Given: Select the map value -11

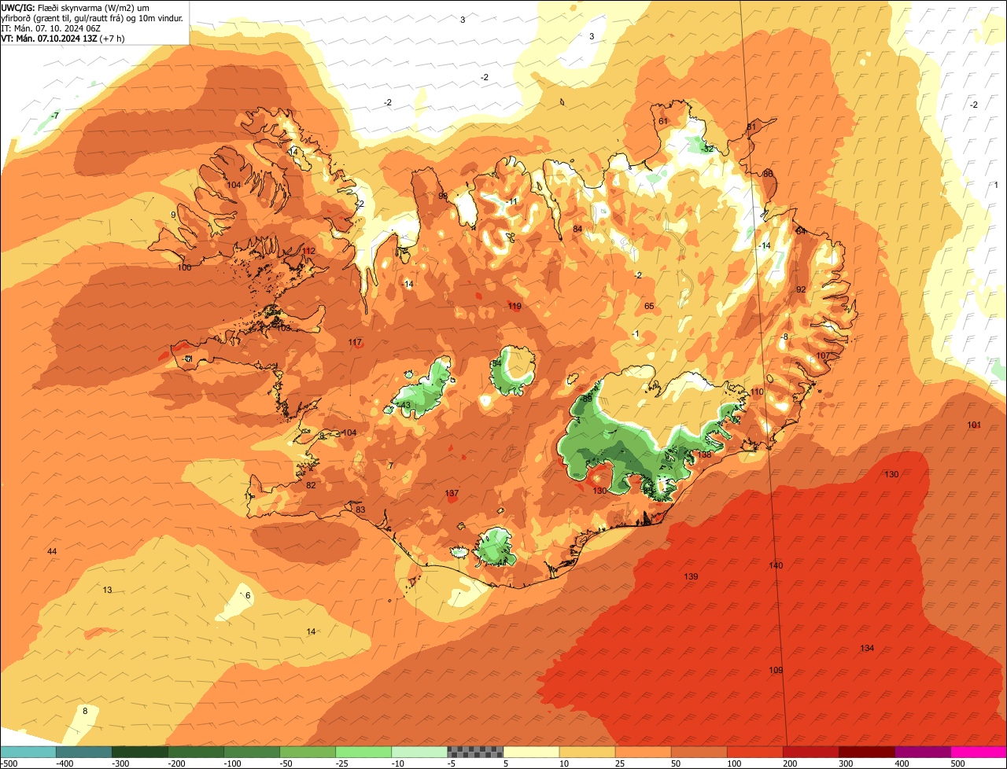Looking at the screenshot, I should [511, 201].
